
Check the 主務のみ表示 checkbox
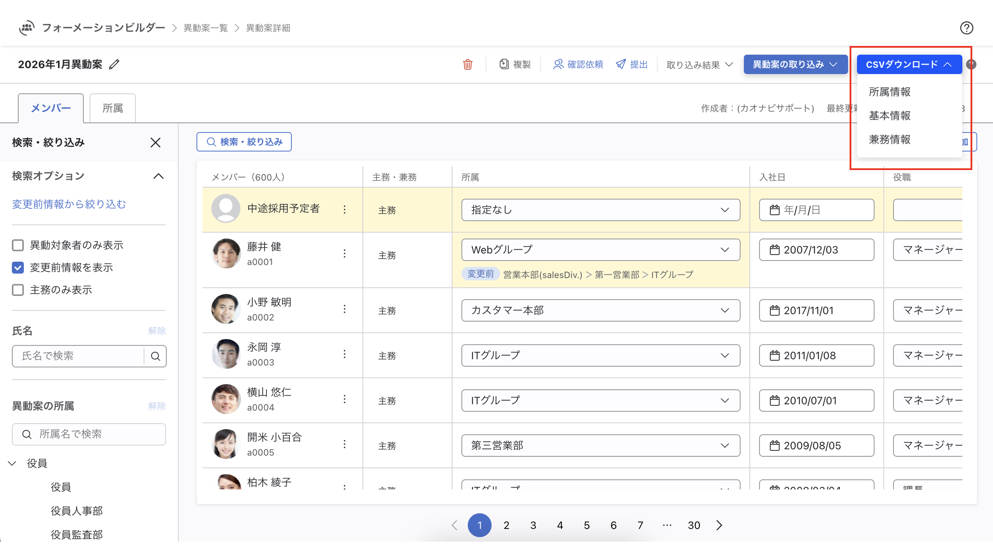tap(18, 290)
